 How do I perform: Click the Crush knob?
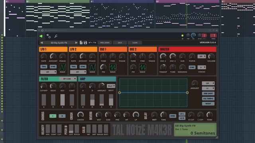80,115
